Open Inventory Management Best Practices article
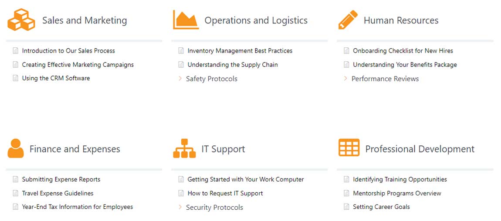Image resolution: width=501 pixels, height=221 pixels. click(x=240, y=51)
